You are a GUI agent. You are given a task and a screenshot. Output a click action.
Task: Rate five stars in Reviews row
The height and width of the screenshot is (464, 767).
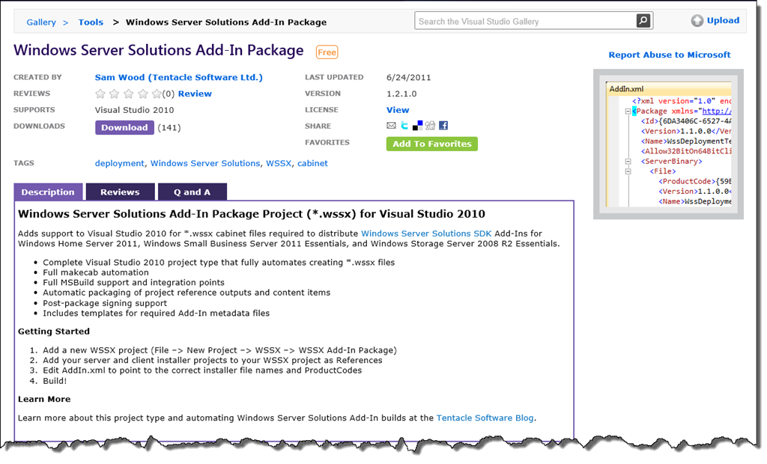click(157, 94)
